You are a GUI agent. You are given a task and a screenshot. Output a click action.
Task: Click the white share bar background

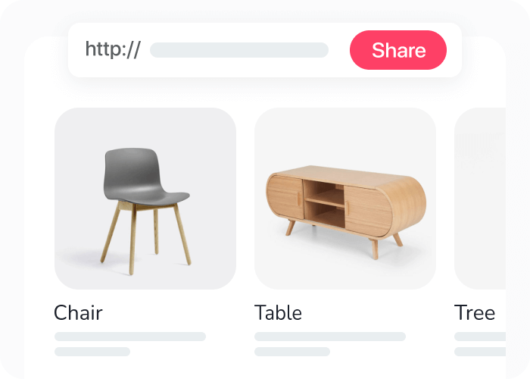pos(265,50)
